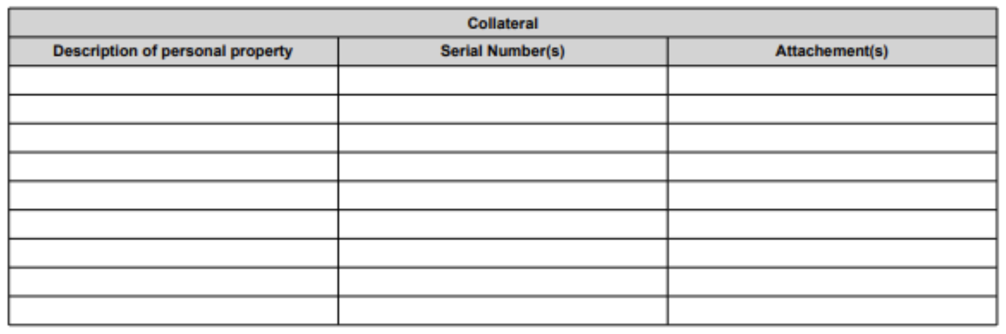Select sixth row Serial Number(s) cell
The height and width of the screenshot is (334, 1006).
click(x=502, y=224)
